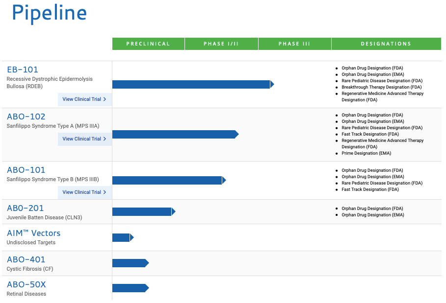Select the ABO-401 Cystic Fibrosis title

[26, 259]
